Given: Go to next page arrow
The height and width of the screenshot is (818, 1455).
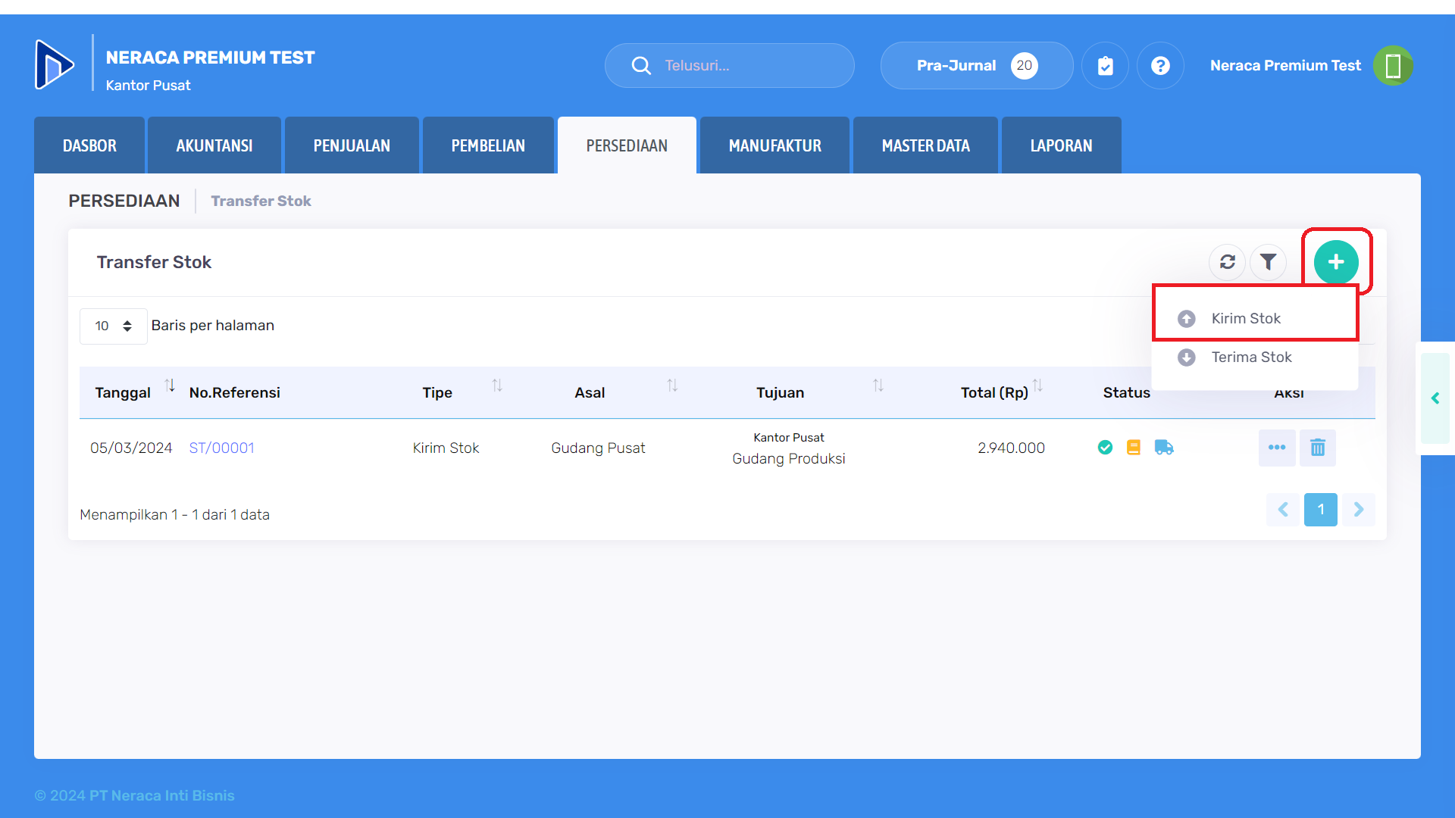Looking at the screenshot, I should point(1359,510).
